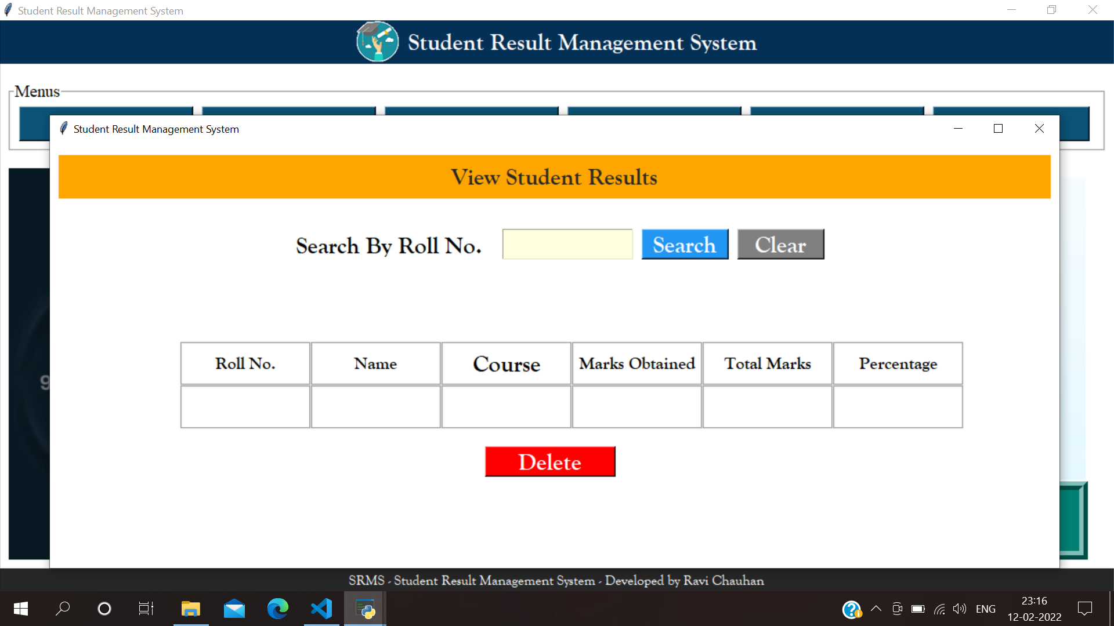Click the clock to open the calendar
1114x626 pixels.
click(x=1034, y=609)
